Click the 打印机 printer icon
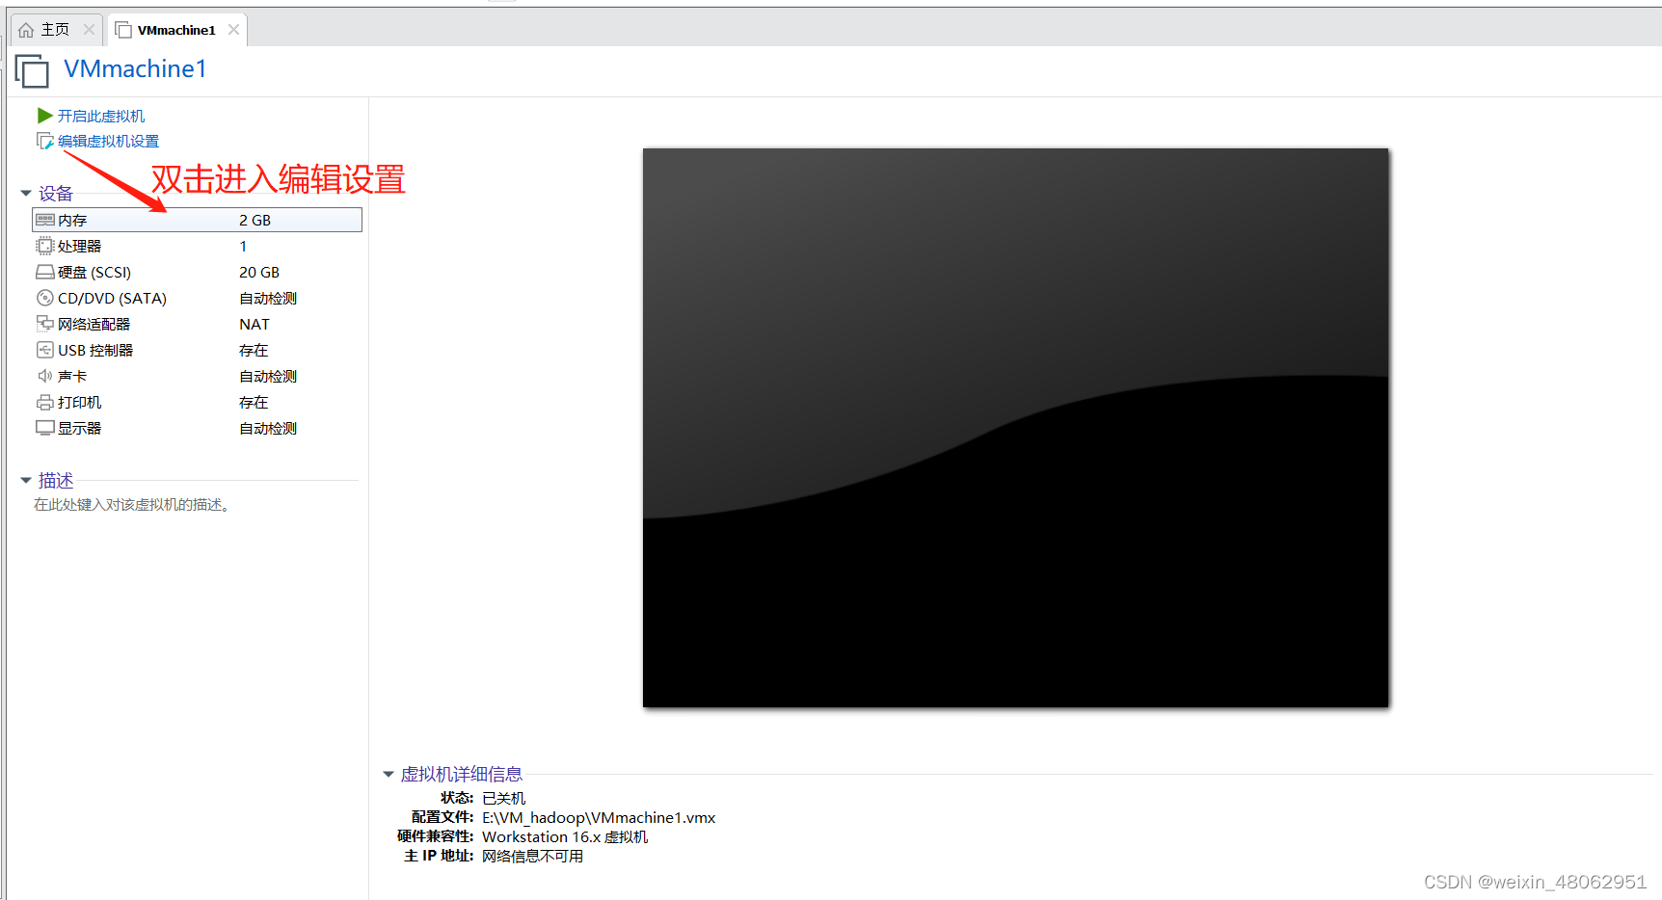This screenshot has width=1662, height=900. 45,402
